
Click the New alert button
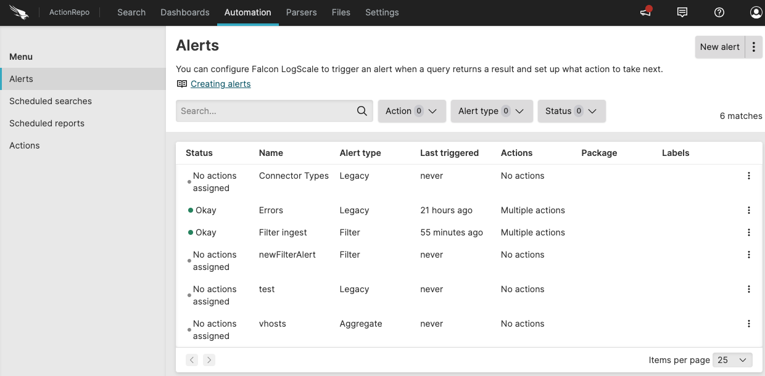click(719, 47)
